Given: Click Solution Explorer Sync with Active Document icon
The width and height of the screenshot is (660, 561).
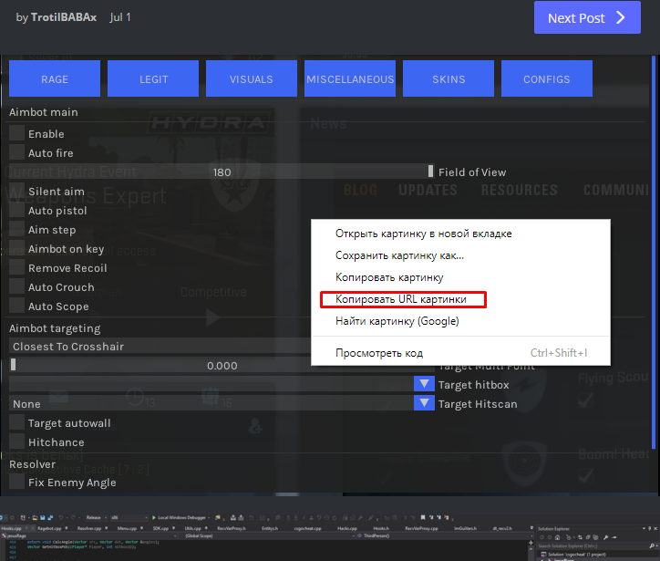Looking at the screenshot, I should point(580,537).
